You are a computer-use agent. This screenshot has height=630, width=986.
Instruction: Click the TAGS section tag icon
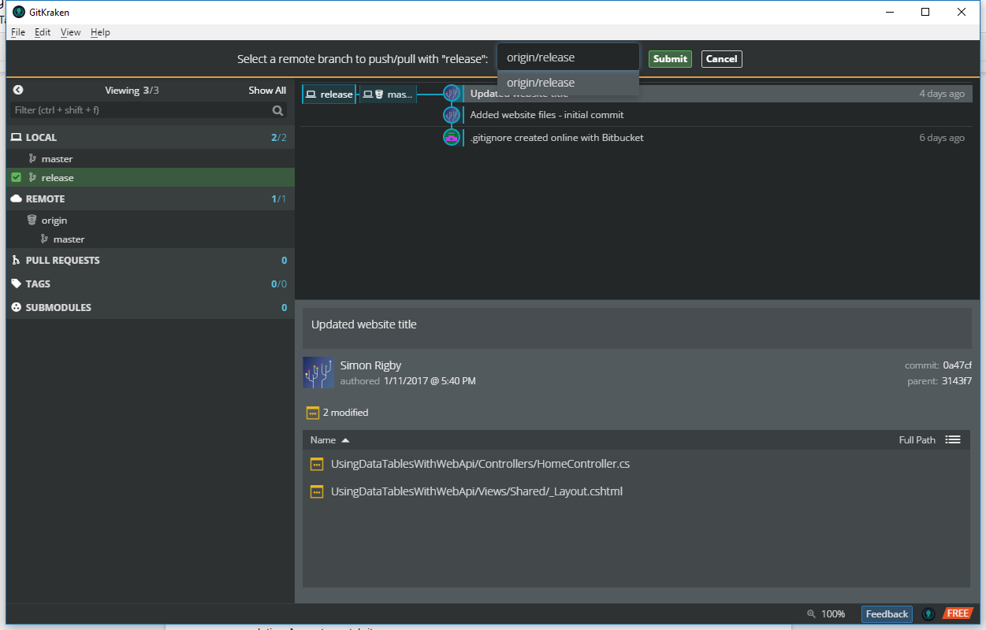[x=16, y=283]
